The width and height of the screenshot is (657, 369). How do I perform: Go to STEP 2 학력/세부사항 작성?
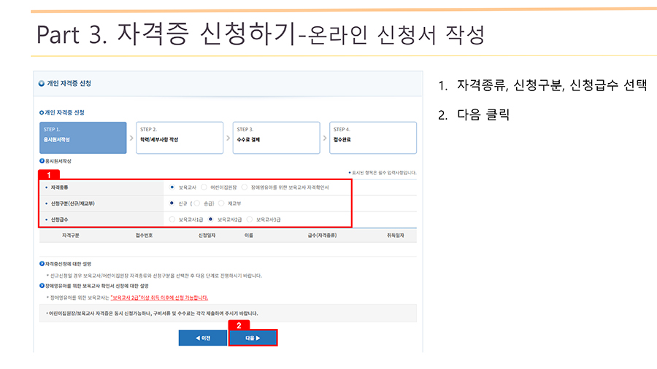click(180, 138)
